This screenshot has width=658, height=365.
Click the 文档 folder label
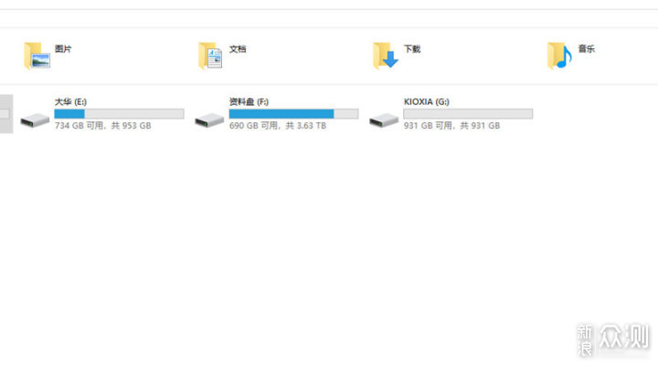(x=238, y=49)
